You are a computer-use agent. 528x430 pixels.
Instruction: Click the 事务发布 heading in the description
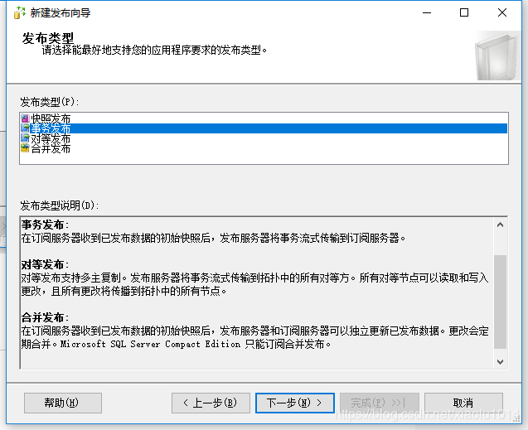click(43, 225)
